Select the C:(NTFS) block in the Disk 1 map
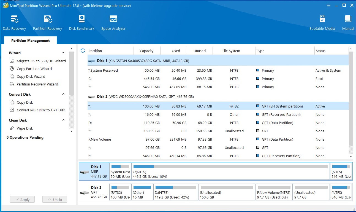Image resolution: width=356 pixels, height=212 pixels. pos(230,171)
